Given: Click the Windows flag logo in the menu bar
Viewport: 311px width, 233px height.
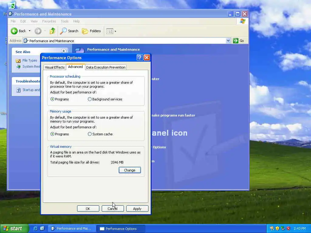Looking at the screenshot, I should [x=242, y=21].
